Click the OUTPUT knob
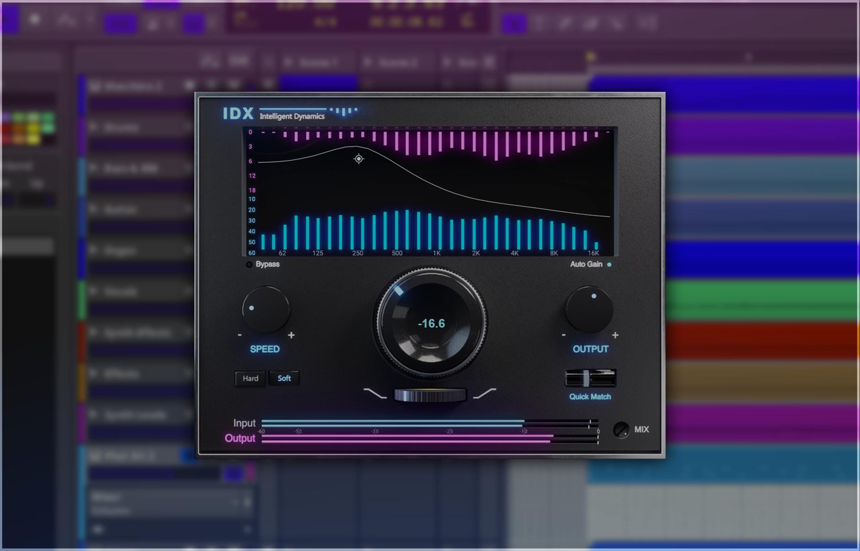 pos(589,309)
